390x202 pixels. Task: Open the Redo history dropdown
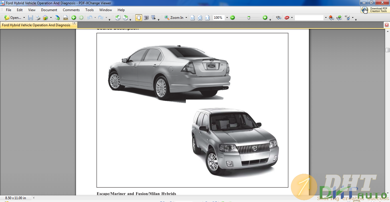(x=106, y=18)
